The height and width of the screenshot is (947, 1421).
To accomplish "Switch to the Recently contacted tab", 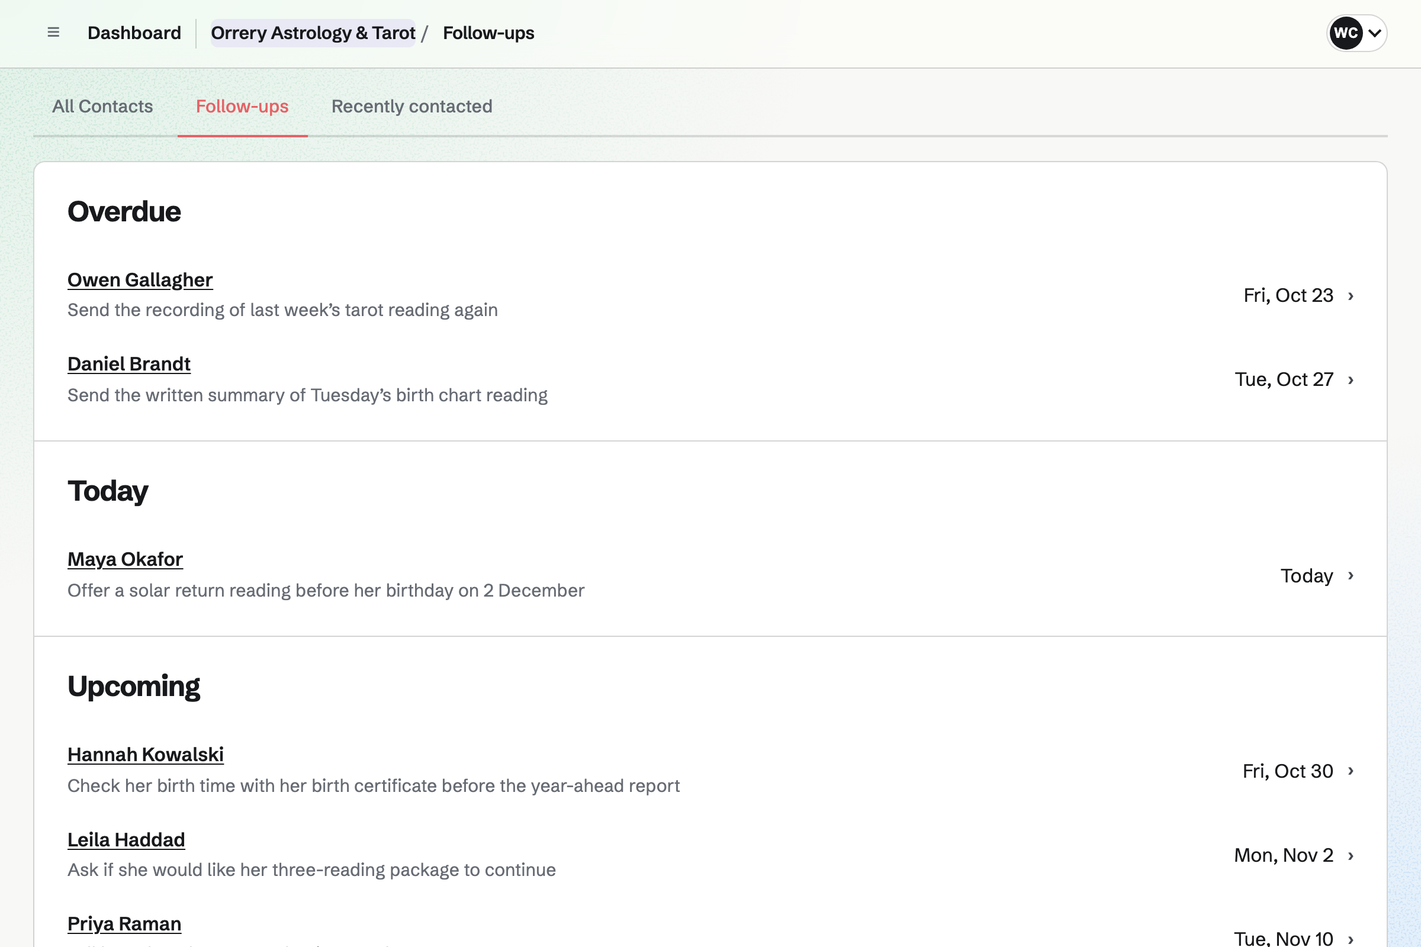I will tap(412, 107).
